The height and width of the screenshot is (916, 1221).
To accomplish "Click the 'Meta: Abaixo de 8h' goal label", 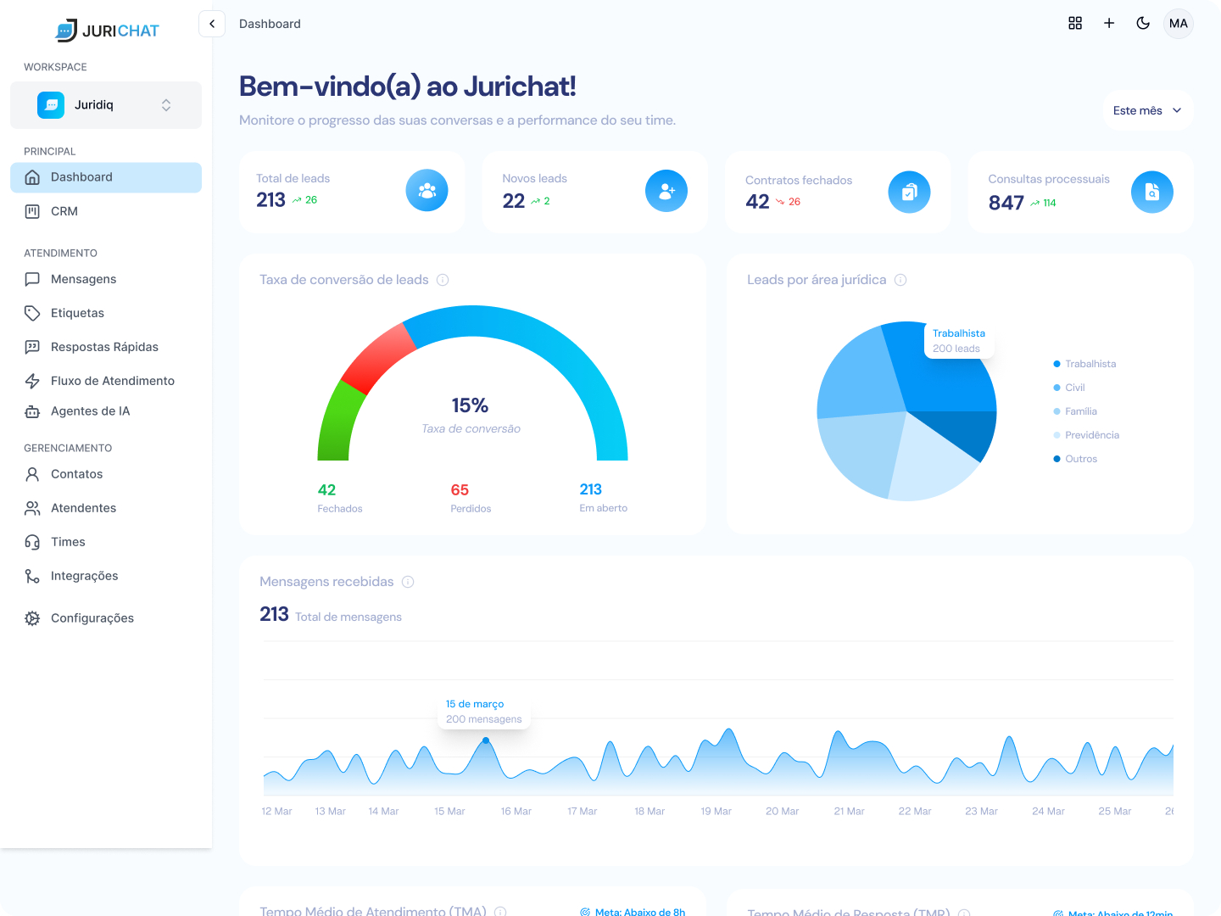I will 633,912.
